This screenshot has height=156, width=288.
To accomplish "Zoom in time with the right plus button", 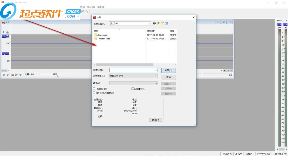I will pos(224,71).
